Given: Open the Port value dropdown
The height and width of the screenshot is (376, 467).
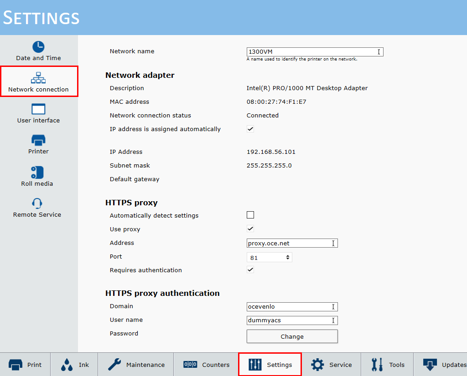Looking at the screenshot, I should 269,258.
